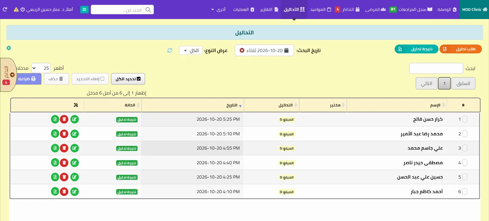
Task: Check the box for أحمد كاظم جبار
Action: tap(465, 191)
